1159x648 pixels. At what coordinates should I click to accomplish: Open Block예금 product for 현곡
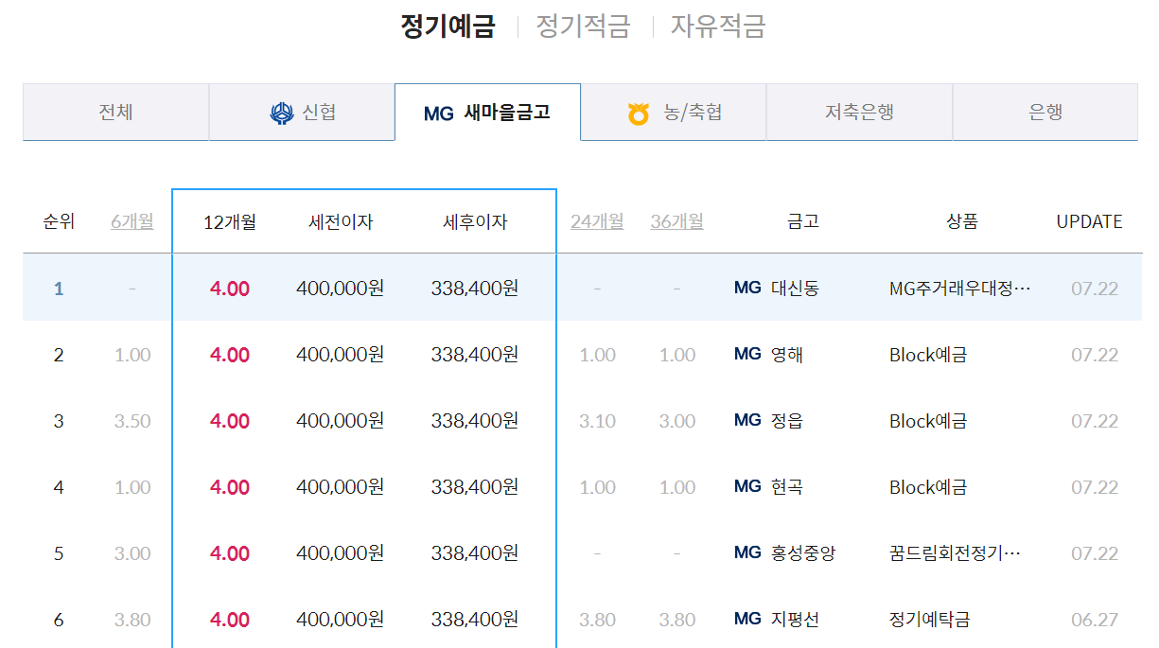928,487
